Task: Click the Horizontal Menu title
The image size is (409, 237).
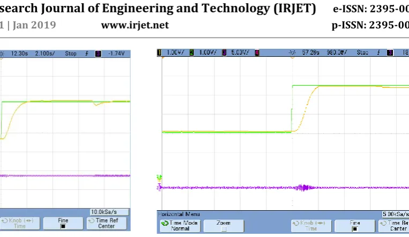Action: [179, 214]
